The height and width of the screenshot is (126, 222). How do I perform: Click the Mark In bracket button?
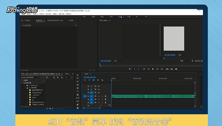click(x=135, y=69)
